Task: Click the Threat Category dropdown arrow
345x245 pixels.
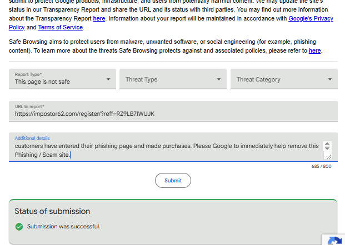Action: [x=329, y=79]
